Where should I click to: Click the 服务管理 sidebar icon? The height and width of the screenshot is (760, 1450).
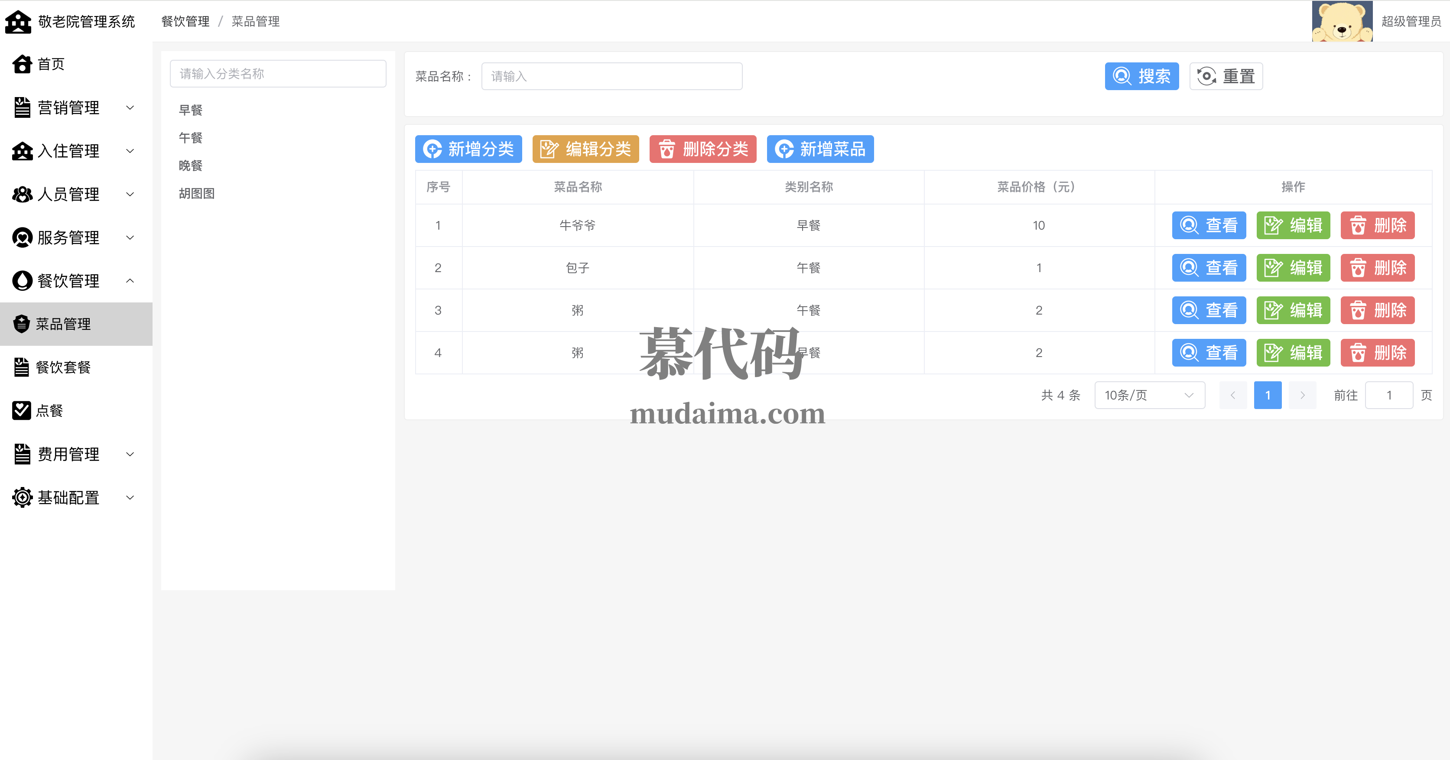click(22, 237)
